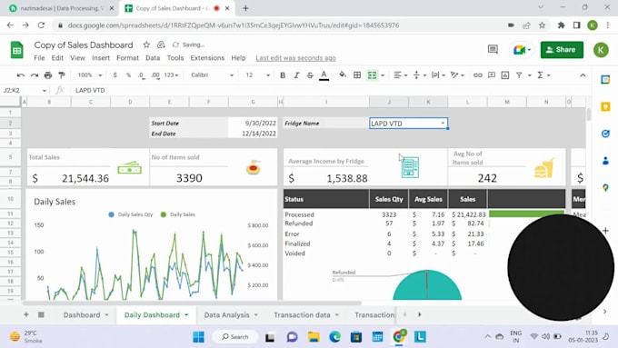Show all sheets list icon
The image size is (618, 348).
pos(41,314)
